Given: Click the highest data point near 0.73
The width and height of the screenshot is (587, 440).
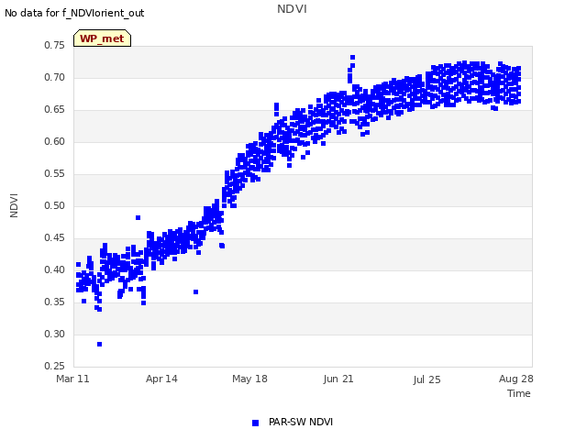Looking at the screenshot, I should pos(352,57).
